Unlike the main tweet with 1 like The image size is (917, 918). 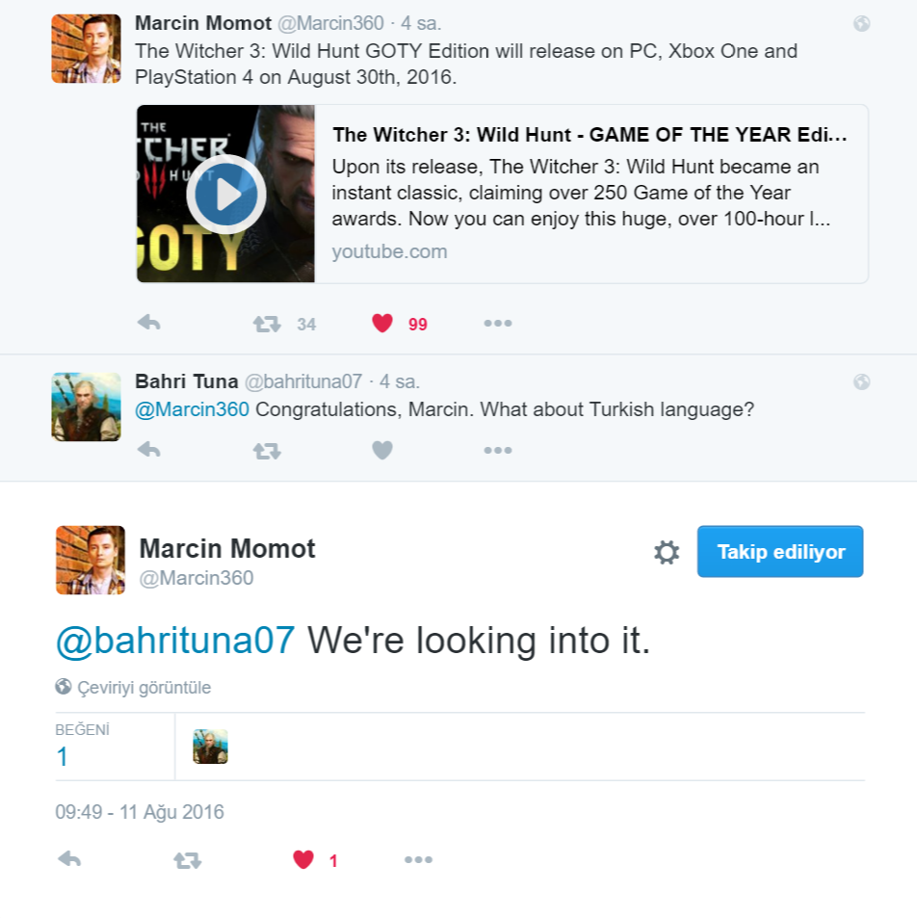point(303,859)
